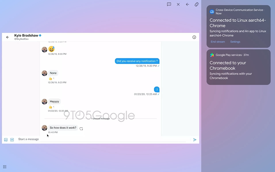Click "So how does it work?" message
Viewport: 275px width, 172px height.
(x=63, y=128)
